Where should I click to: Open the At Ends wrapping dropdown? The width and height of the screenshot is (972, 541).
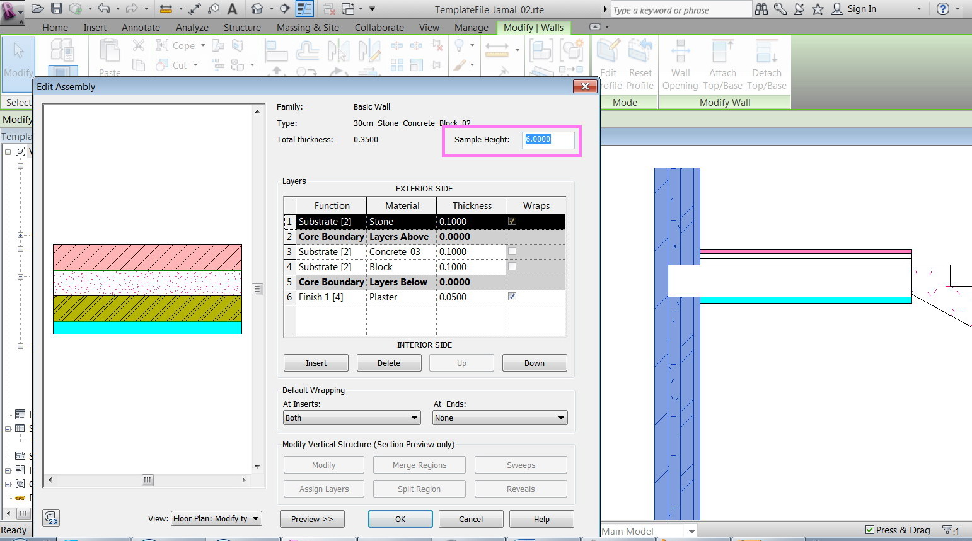(500, 418)
